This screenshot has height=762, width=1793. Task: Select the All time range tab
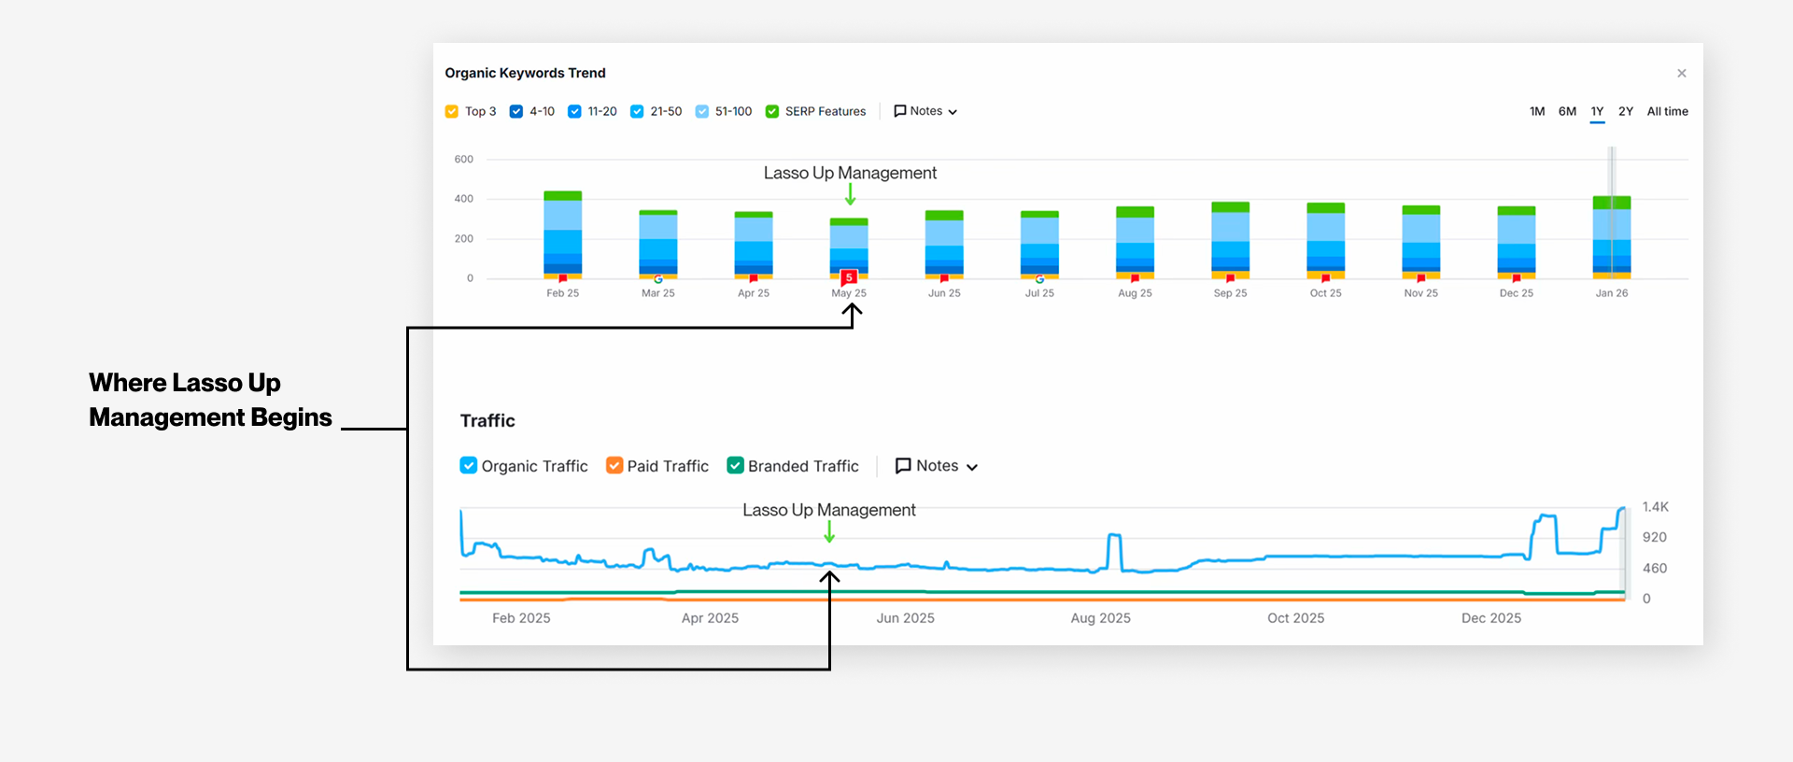1667,111
